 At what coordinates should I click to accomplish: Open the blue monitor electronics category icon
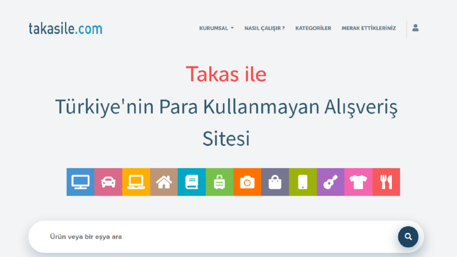[x=81, y=182]
